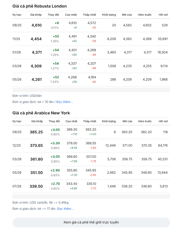Click the open interest value 9,114

[164, 66]
